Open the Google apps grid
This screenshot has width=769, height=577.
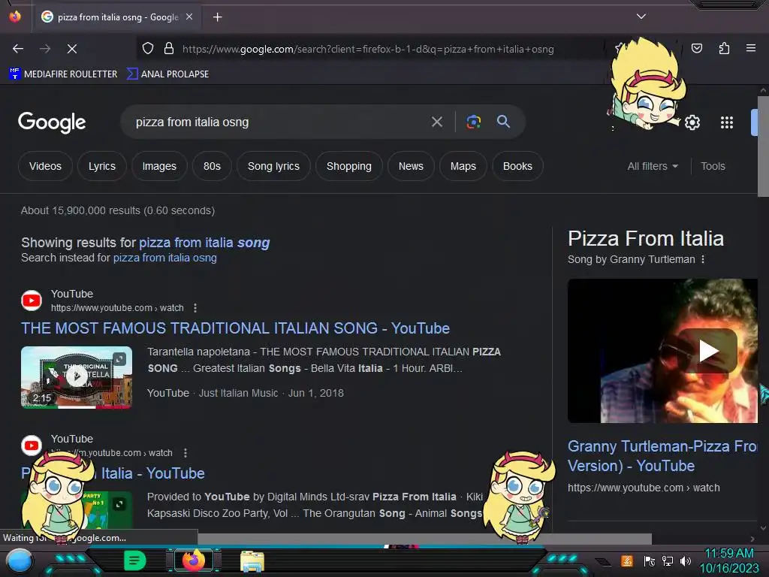click(727, 122)
